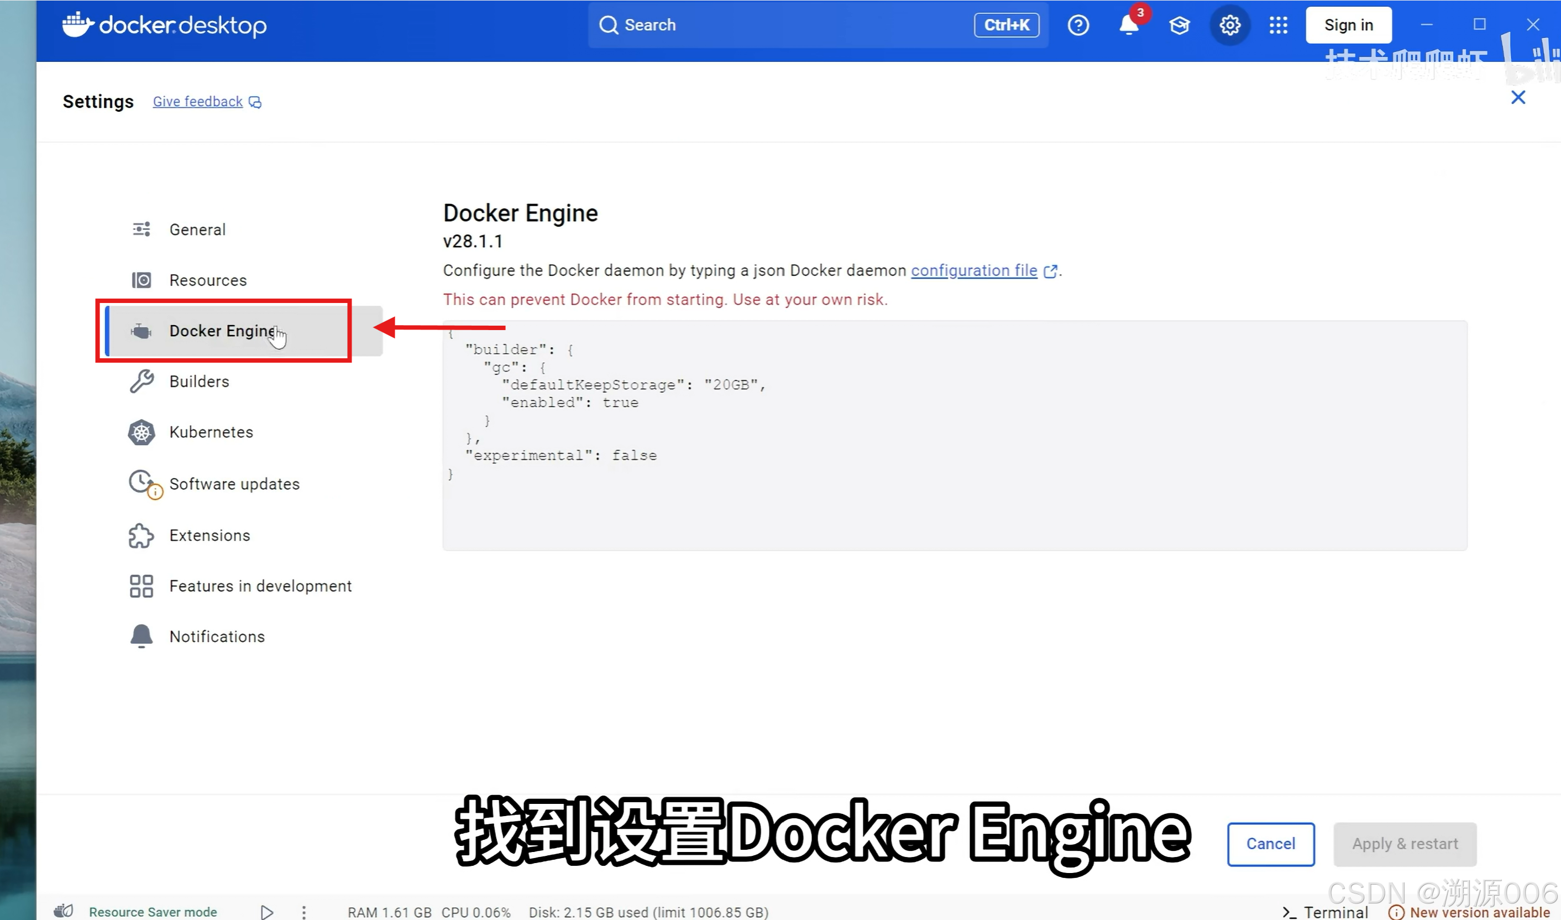Click the General sliders icon
Screen dimensions: 1561x920
pos(142,229)
